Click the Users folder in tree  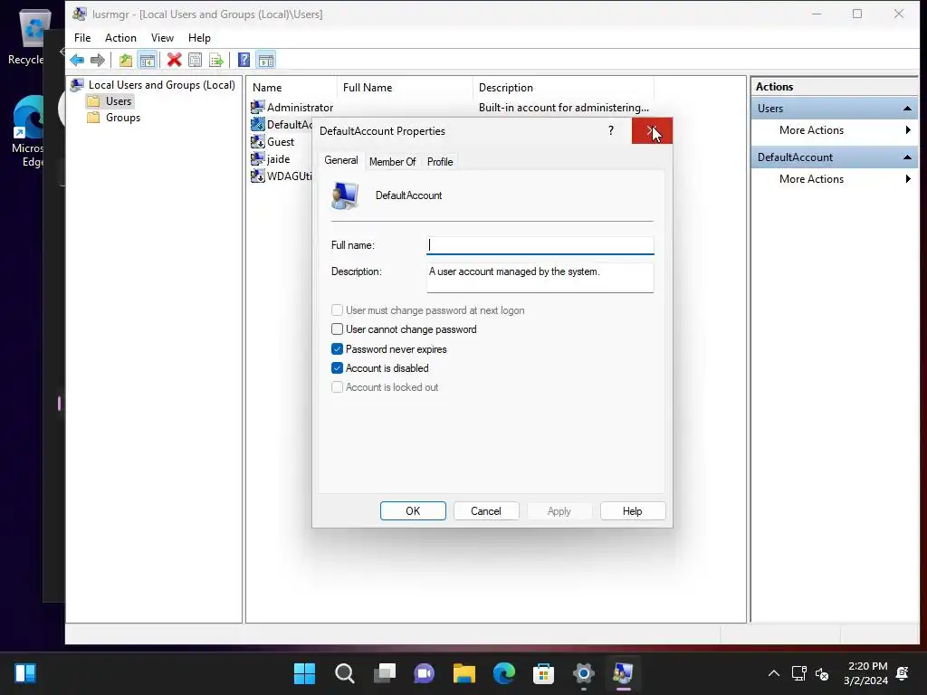pyautogui.click(x=110, y=101)
